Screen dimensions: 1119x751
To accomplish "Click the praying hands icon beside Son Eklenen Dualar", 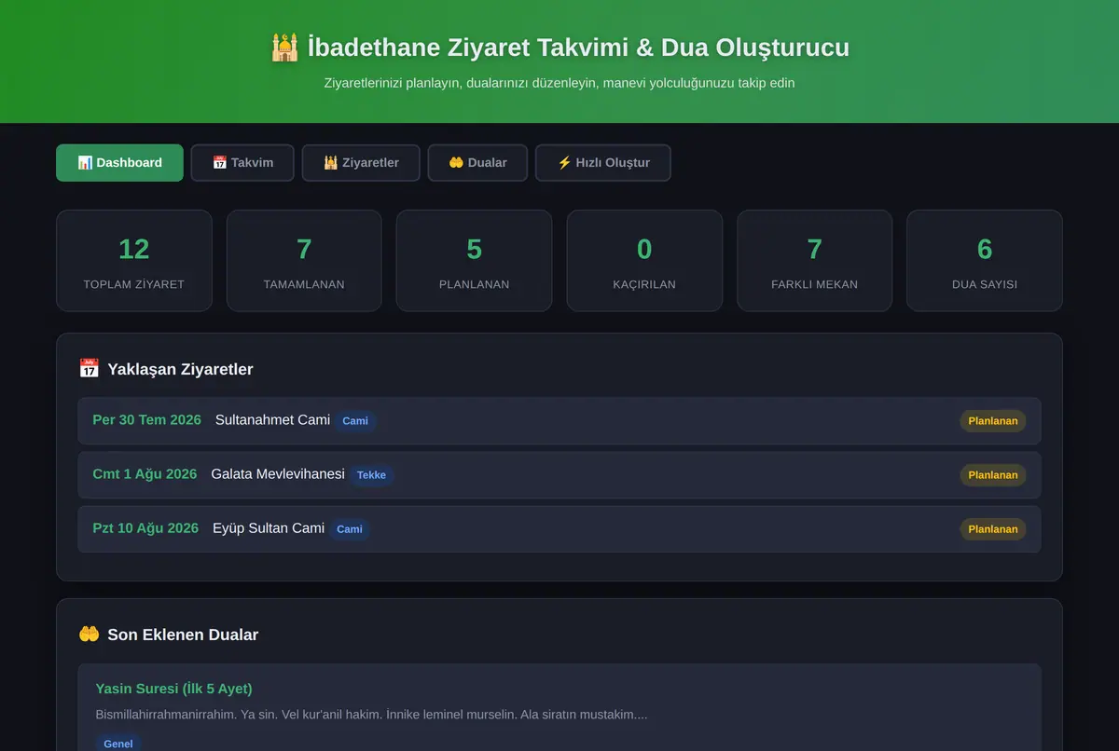I will click(x=89, y=635).
